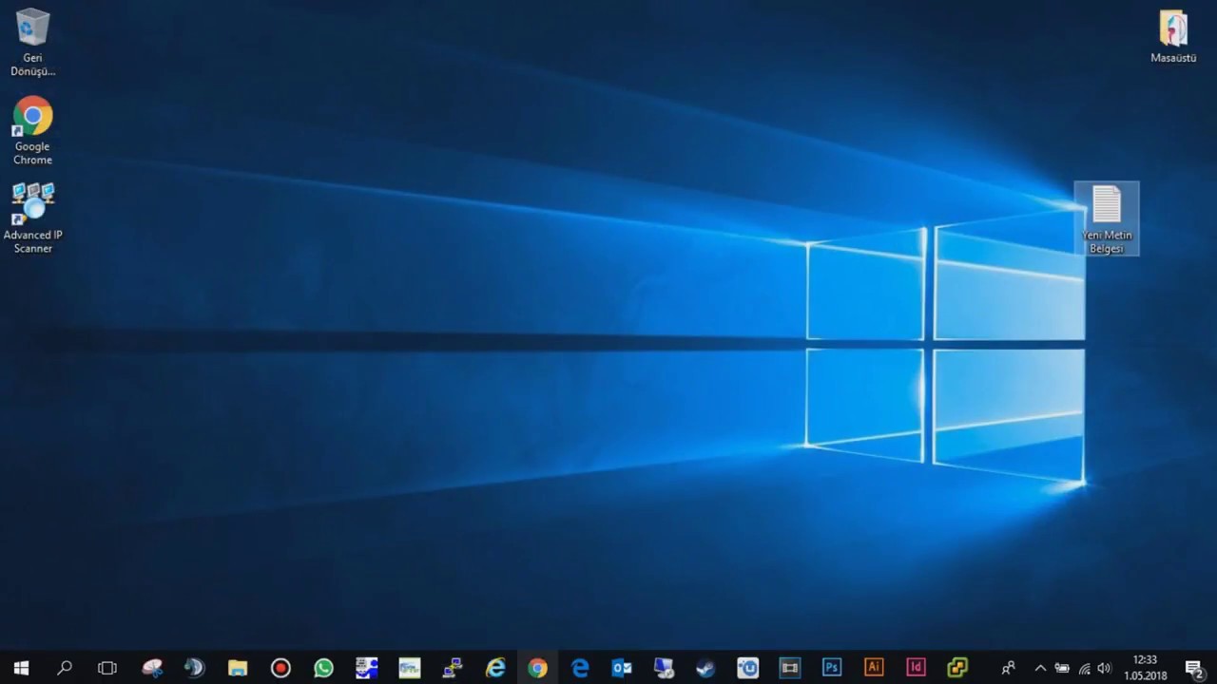Open Remote Desktop icon in the taskbar
Image resolution: width=1217 pixels, height=684 pixels.
[664, 668]
